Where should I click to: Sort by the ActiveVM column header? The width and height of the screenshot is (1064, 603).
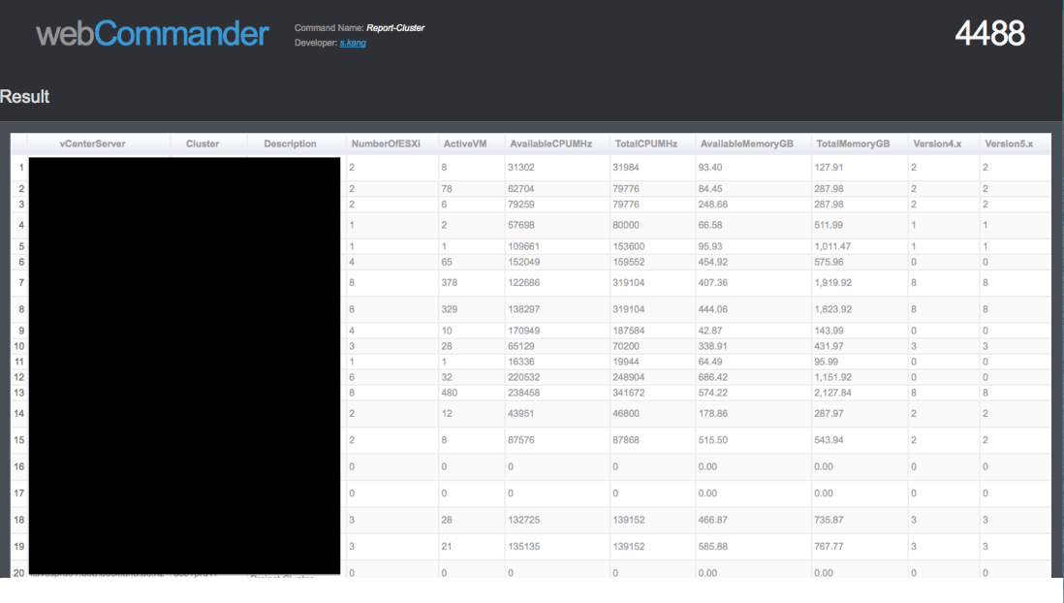[466, 143]
